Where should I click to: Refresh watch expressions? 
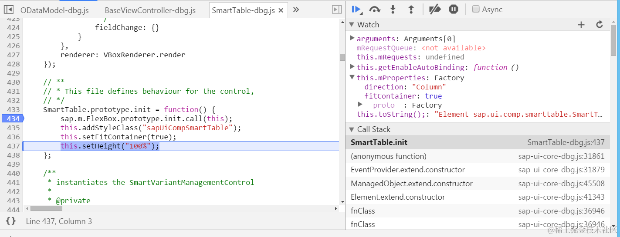coord(600,25)
